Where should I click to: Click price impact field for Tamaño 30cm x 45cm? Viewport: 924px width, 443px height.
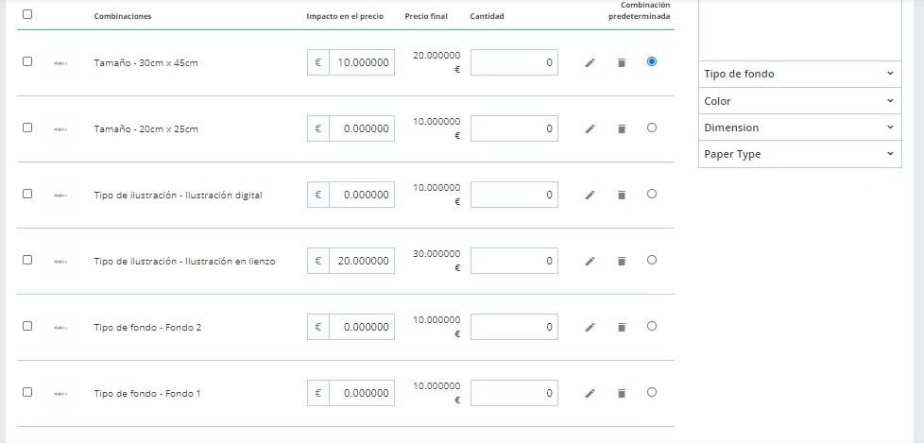[361, 62]
